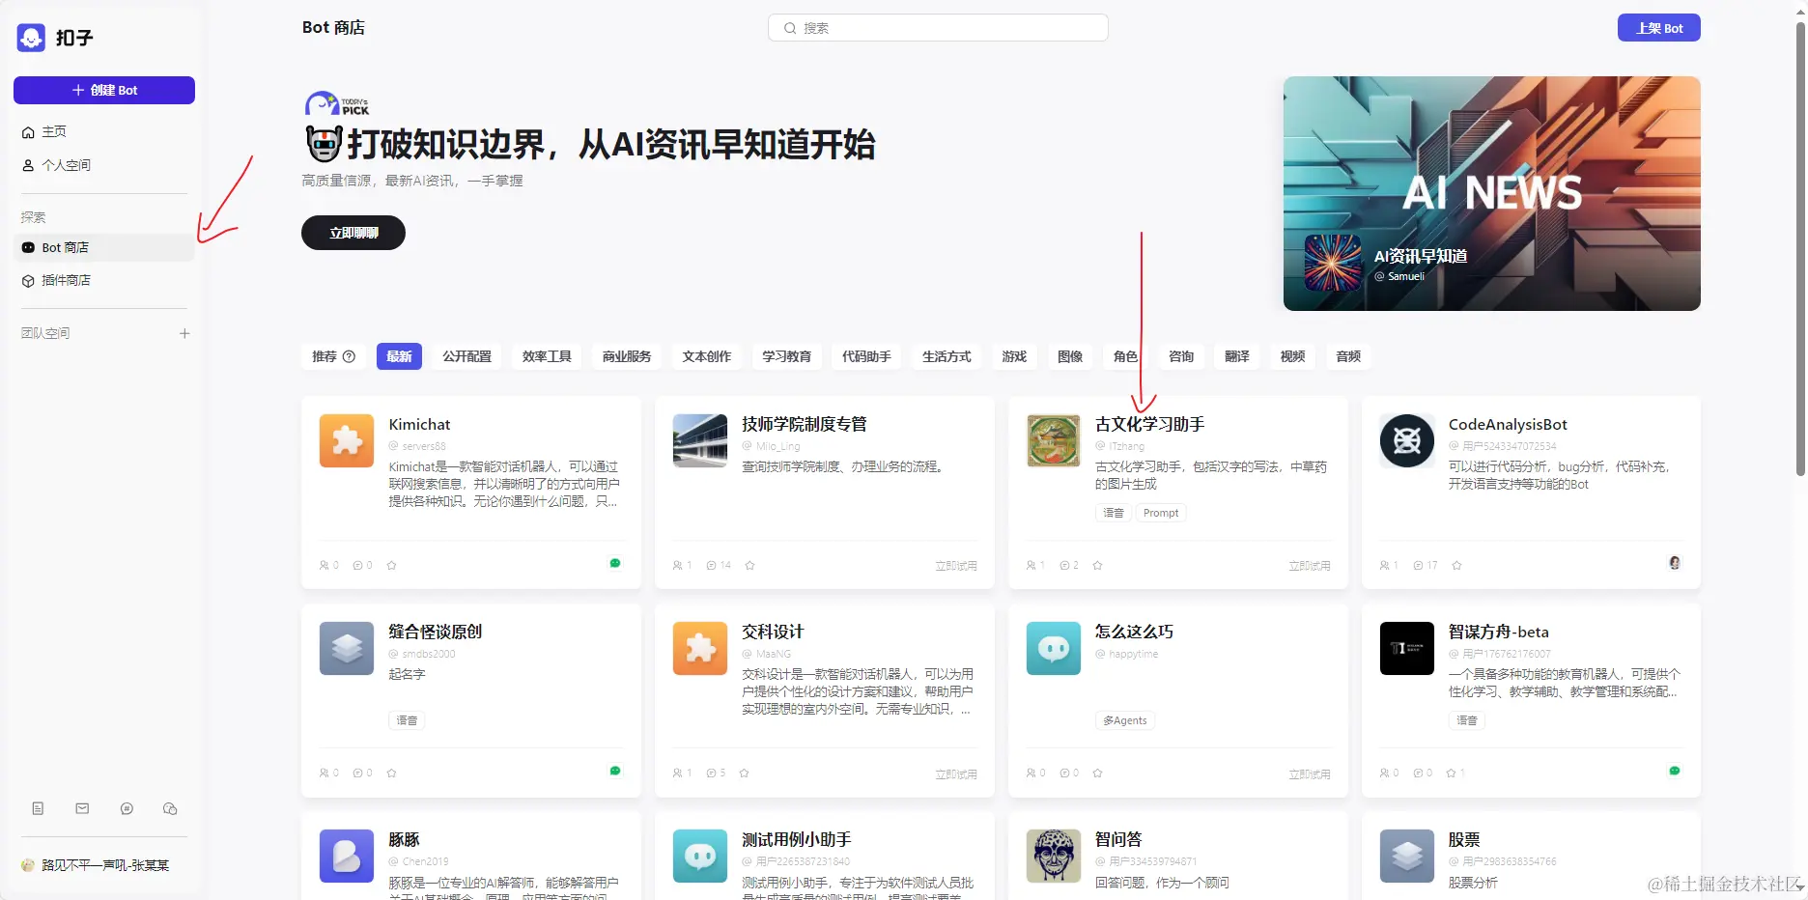Screen dimensions: 1808x900
Task: Click the 股票 stacked-layers avatar
Action: 1407,856
